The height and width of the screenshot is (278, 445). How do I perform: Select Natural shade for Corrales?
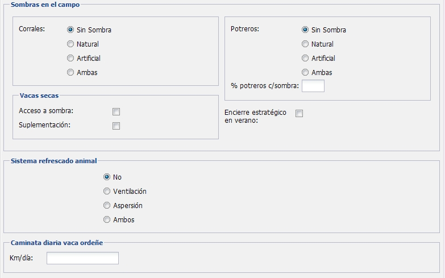click(70, 44)
